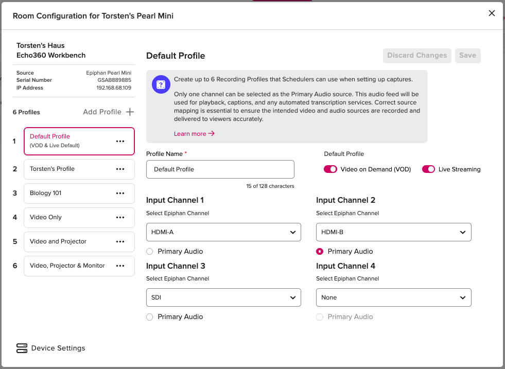This screenshot has width=505, height=369.
Task: Click the Add Profile label
Action: pyautogui.click(x=102, y=112)
